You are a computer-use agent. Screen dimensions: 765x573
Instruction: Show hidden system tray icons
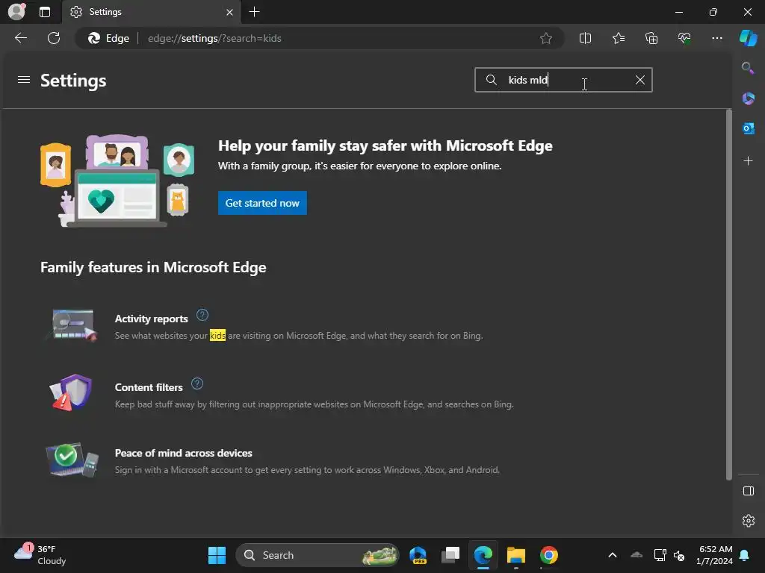pos(613,555)
